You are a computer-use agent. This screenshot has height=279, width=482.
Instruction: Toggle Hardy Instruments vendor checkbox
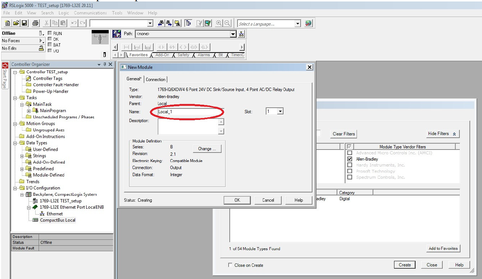coord(350,165)
